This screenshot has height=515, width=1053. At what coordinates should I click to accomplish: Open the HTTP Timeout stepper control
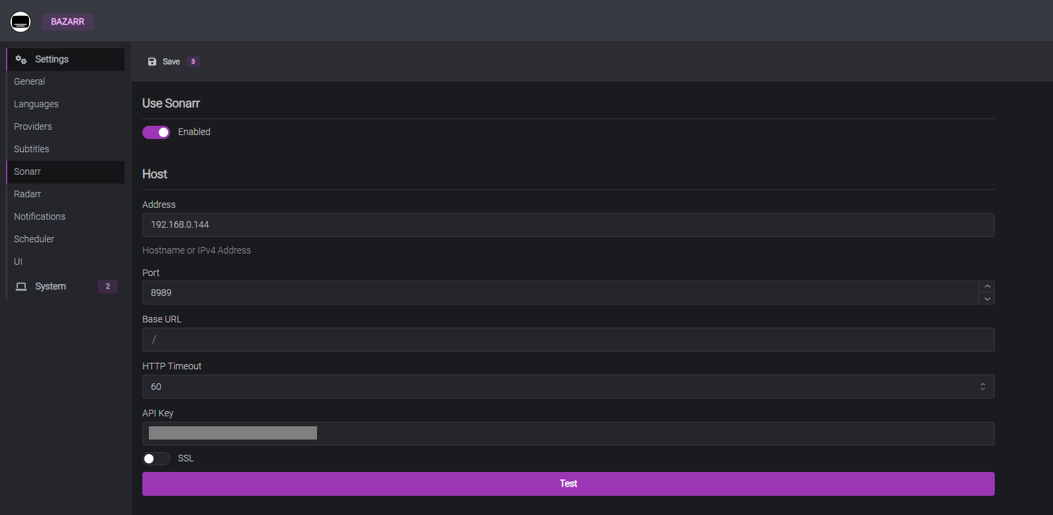(982, 386)
